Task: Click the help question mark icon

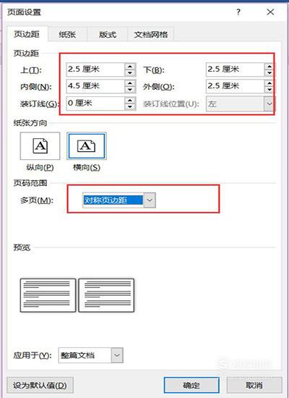Action: tap(238, 12)
